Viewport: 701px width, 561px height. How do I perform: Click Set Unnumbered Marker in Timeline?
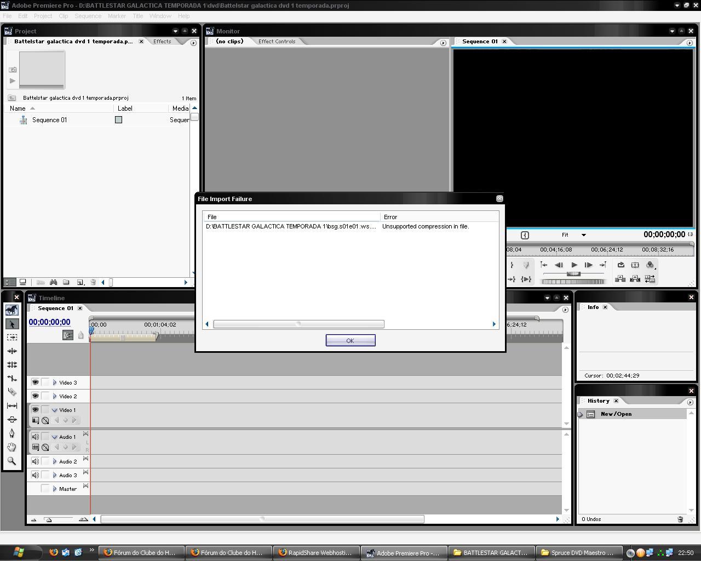click(81, 335)
